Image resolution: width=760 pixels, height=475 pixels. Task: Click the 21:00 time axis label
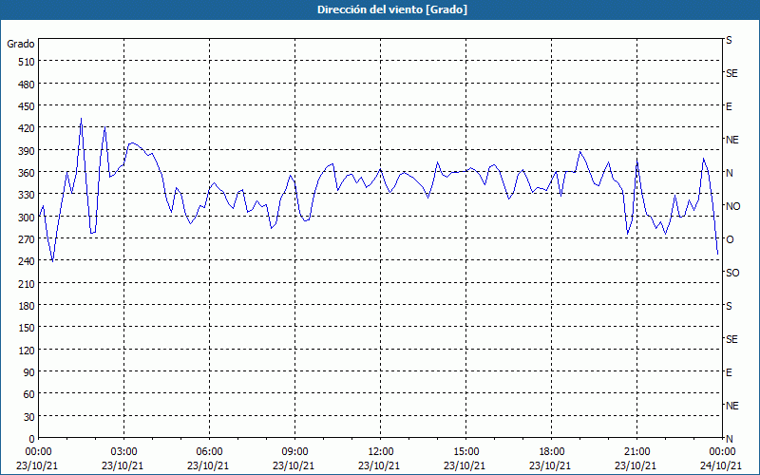tap(636, 452)
